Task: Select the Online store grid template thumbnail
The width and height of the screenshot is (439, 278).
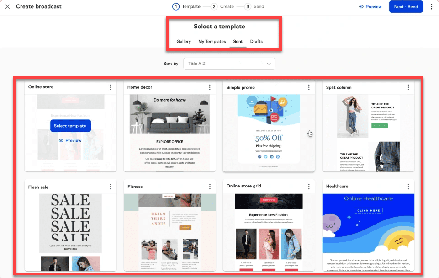Action: click(x=269, y=232)
